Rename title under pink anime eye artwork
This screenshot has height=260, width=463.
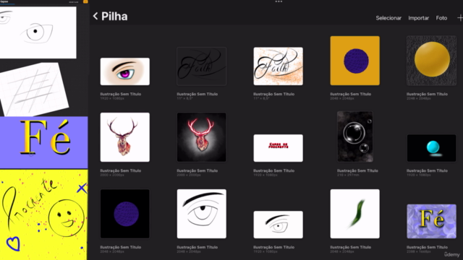121,94
